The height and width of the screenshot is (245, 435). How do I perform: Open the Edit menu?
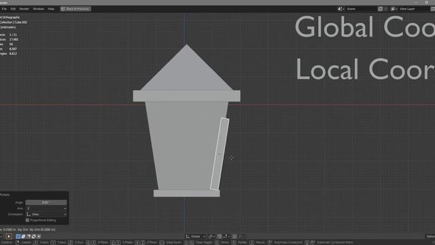tap(13, 9)
